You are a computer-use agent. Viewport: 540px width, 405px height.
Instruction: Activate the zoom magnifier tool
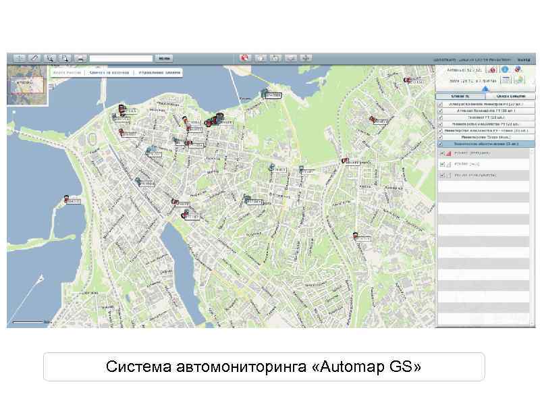tap(50, 59)
